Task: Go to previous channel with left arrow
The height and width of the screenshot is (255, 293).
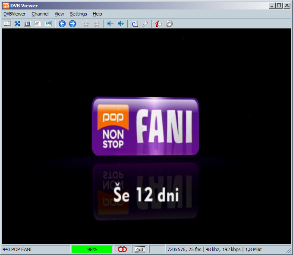Action: point(62,24)
